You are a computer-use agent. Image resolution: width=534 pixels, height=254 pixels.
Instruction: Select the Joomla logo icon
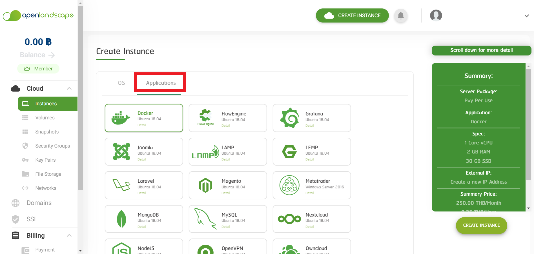[121, 151]
